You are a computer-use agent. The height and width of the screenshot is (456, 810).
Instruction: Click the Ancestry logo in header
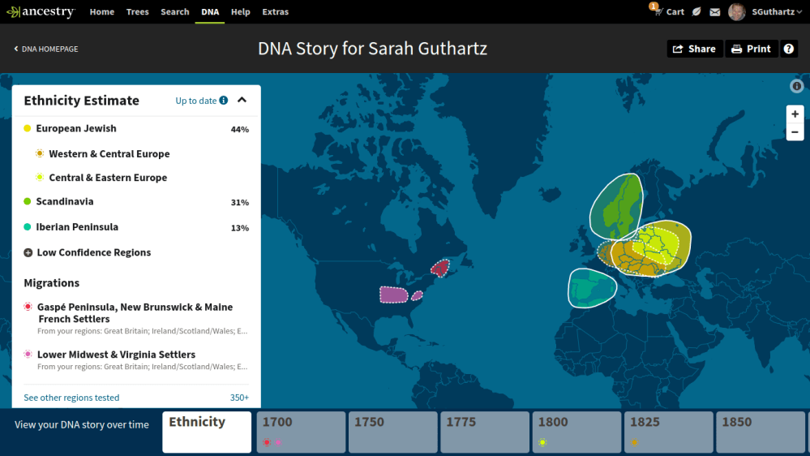[x=41, y=12]
